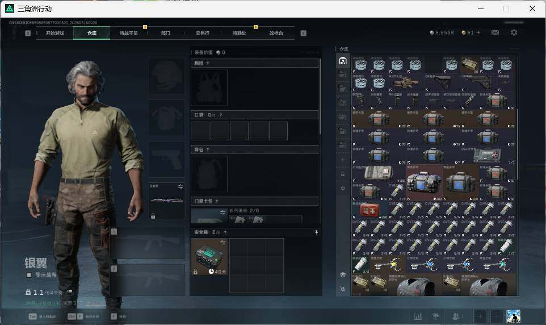This screenshot has height=325, width=546.
Task: Select the empty body armor slot
Action: 167,118
